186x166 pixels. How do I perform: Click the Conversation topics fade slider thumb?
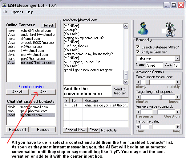click(x=148, y=82)
